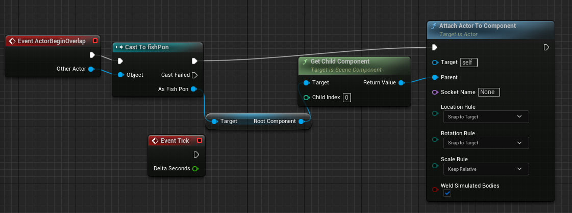Click red delegate square on Event ActorBeginOverlap
Screen dimensions: 572x213
95,41
